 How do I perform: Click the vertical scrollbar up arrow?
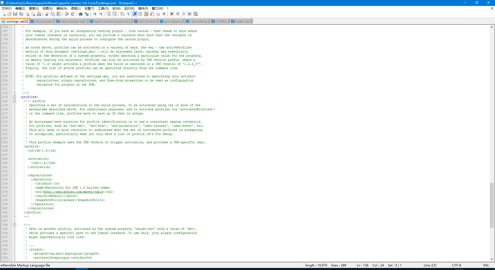pyautogui.click(x=492, y=27)
